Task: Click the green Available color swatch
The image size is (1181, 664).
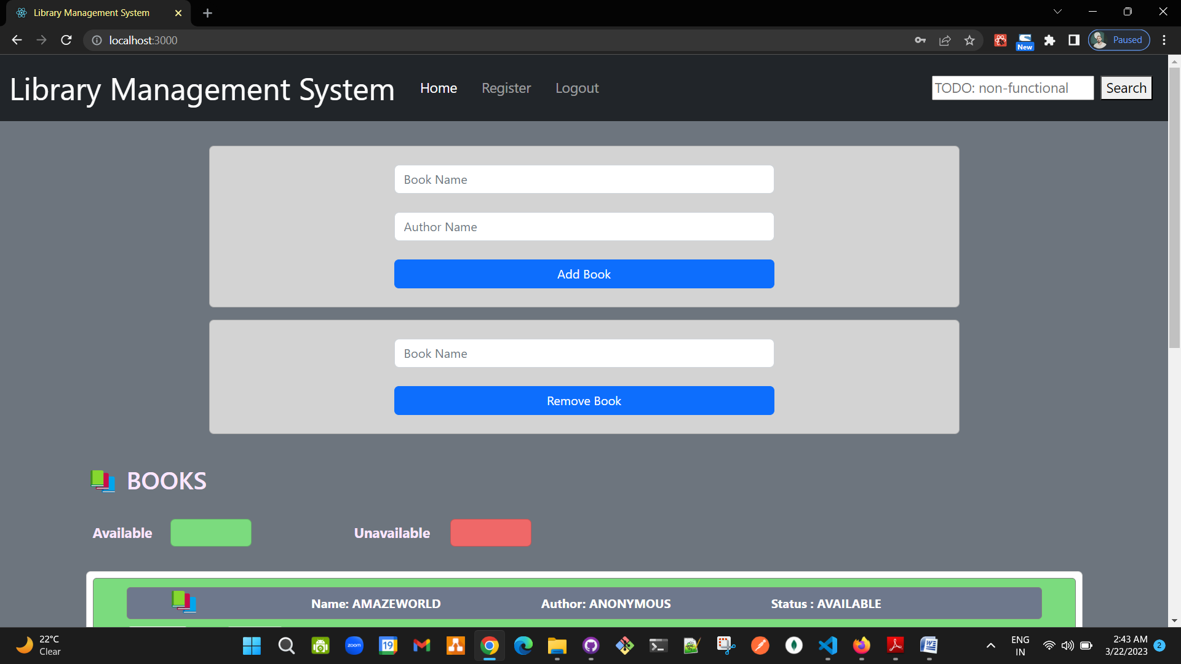Action: (210, 532)
